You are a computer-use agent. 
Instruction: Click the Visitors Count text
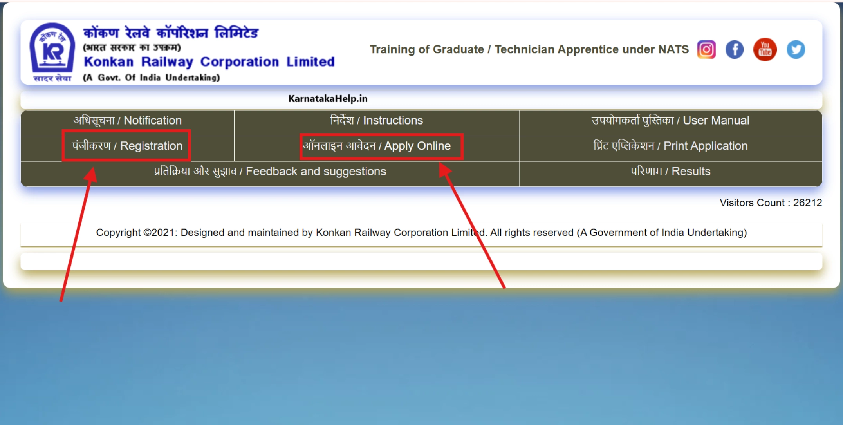click(770, 203)
